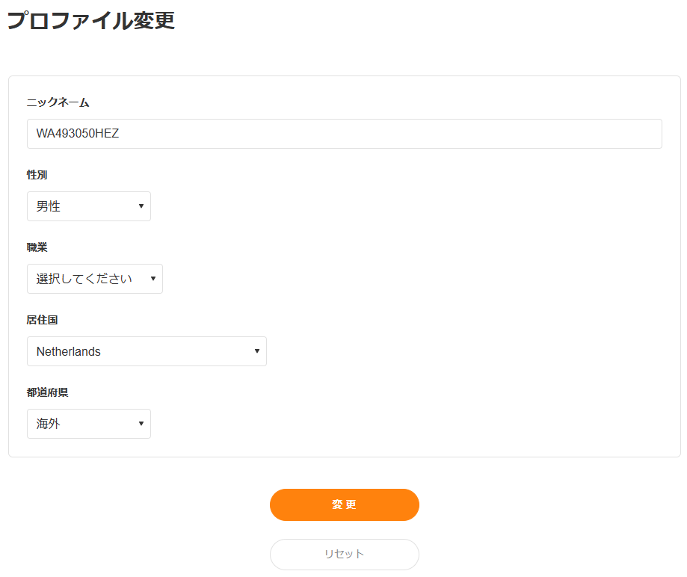Click the 性別 field label
This screenshot has height=577, width=687.
point(37,175)
